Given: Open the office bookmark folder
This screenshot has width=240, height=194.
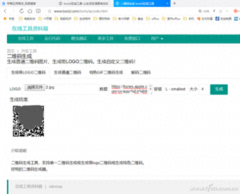Looking at the screenshot, I should (x=153, y=19).
